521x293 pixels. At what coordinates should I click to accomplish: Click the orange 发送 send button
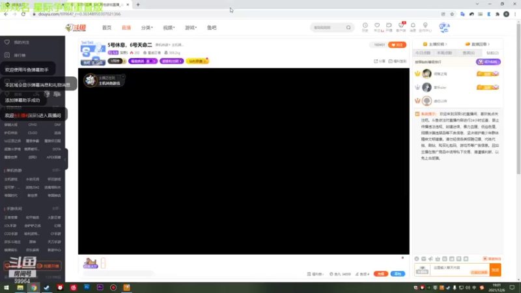point(496,270)
